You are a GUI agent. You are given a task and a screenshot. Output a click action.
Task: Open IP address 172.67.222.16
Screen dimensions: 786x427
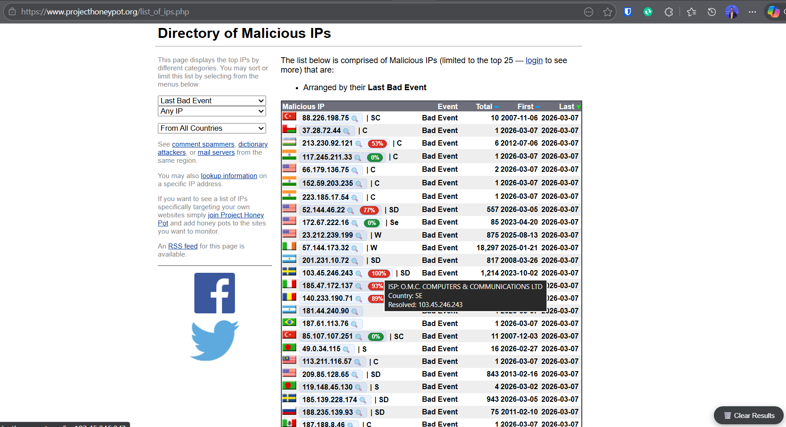[x=326, y=222]
